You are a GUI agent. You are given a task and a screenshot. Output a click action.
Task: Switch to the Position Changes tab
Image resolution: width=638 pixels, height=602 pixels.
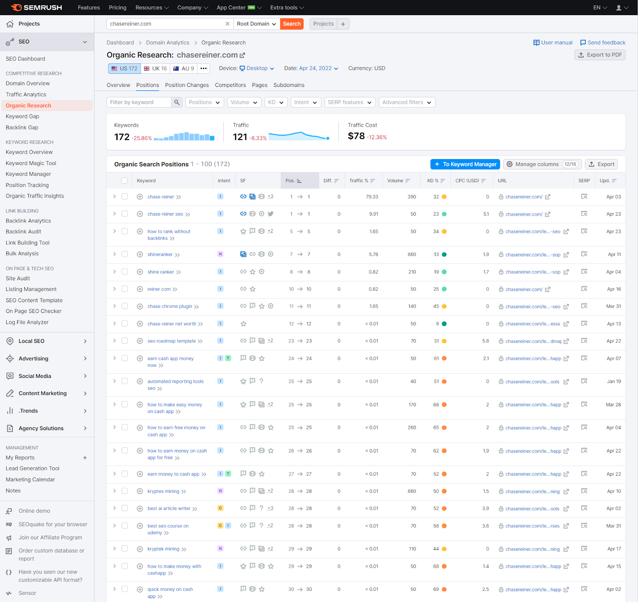coord(187,85)
